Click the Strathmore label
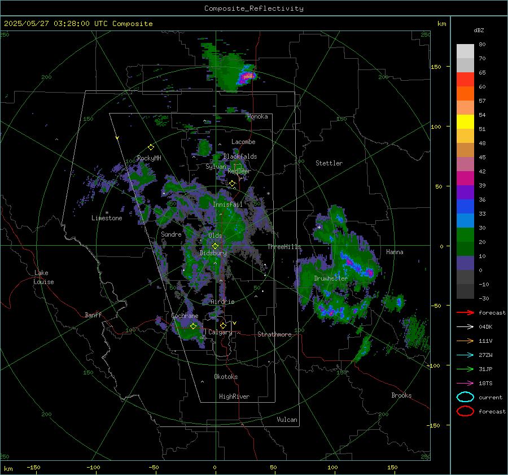The width and height of the screenshot is (508, 475). (x=274, y=334)
